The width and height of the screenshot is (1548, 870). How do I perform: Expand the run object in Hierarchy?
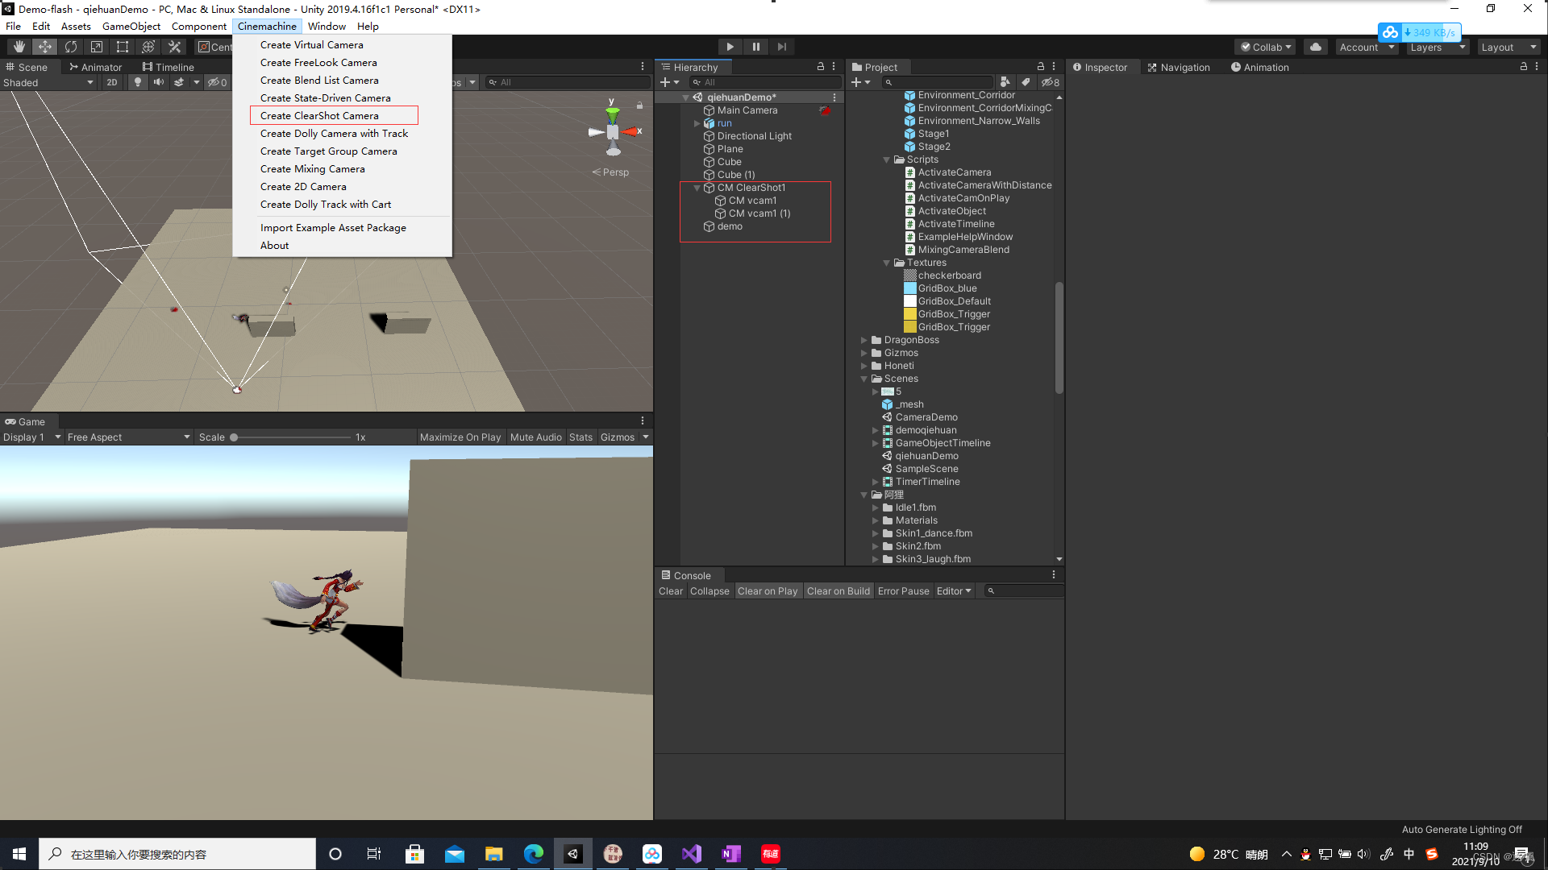697,123
